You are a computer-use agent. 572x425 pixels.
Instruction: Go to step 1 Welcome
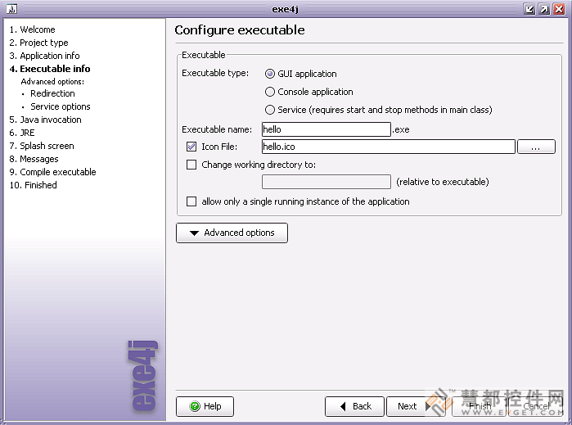(x=33, y=29)
